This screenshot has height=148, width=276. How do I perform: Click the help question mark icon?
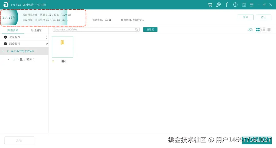click(235, 5)
